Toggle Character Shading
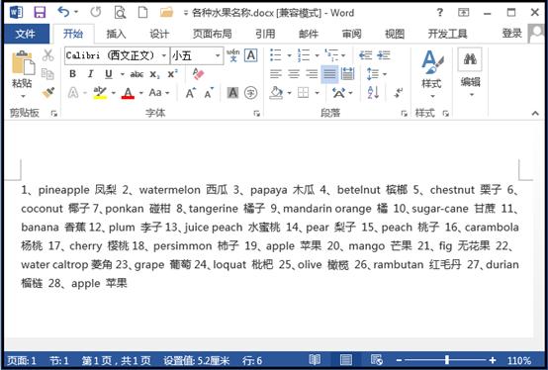The image size is (548, 370). (232, 93)
